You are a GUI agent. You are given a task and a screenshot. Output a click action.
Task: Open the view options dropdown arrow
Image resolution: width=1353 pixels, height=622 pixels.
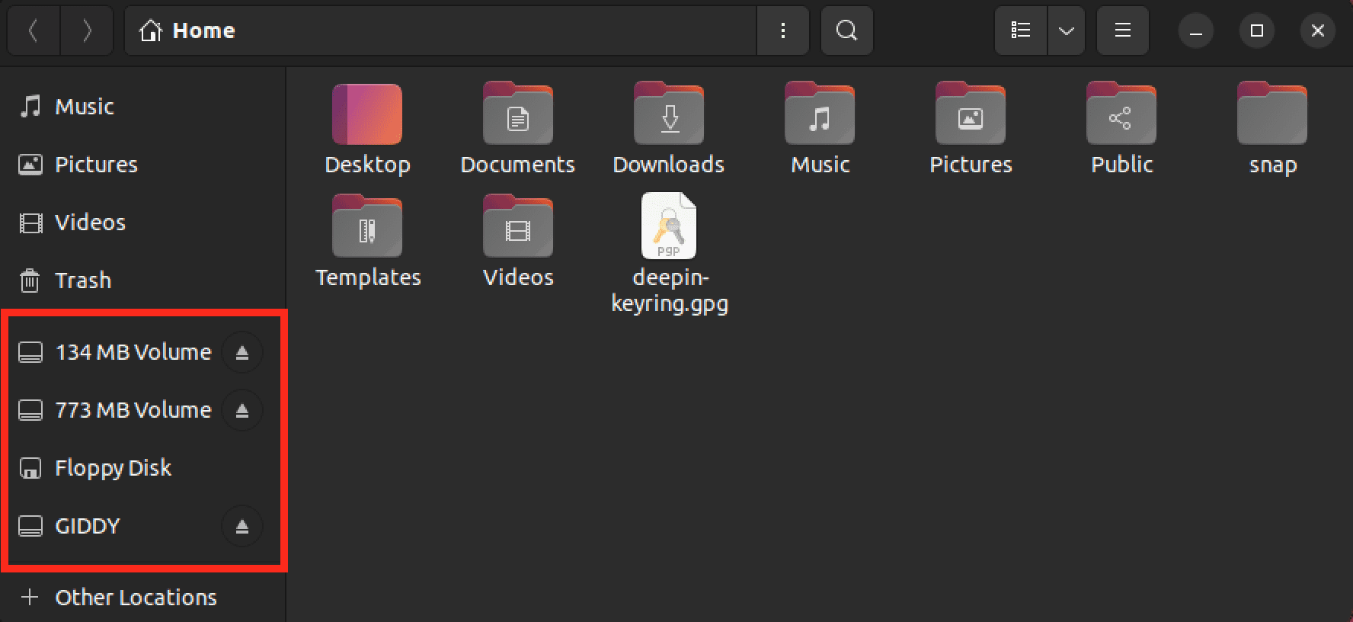point(1067,30)
